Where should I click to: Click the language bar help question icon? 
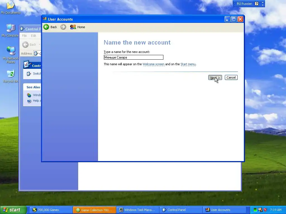tap(257, 4)
